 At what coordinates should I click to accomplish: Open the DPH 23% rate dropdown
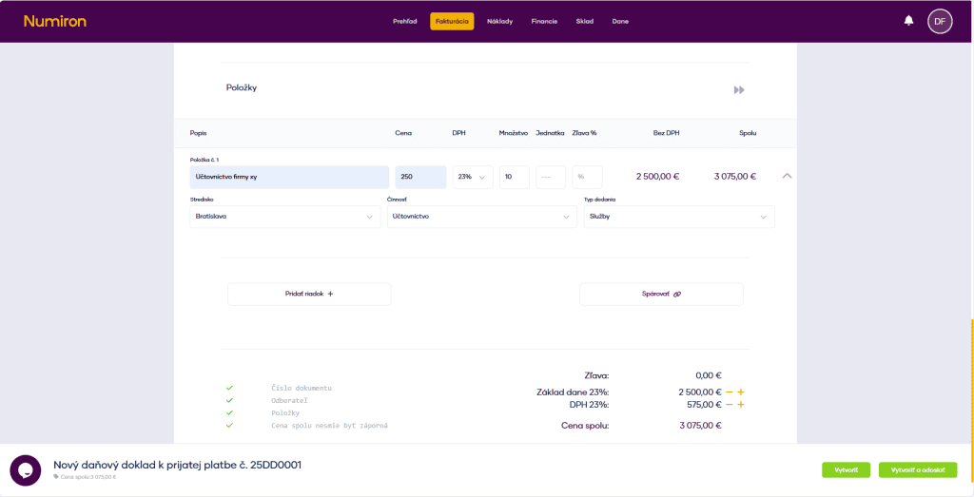click(472, 177)
